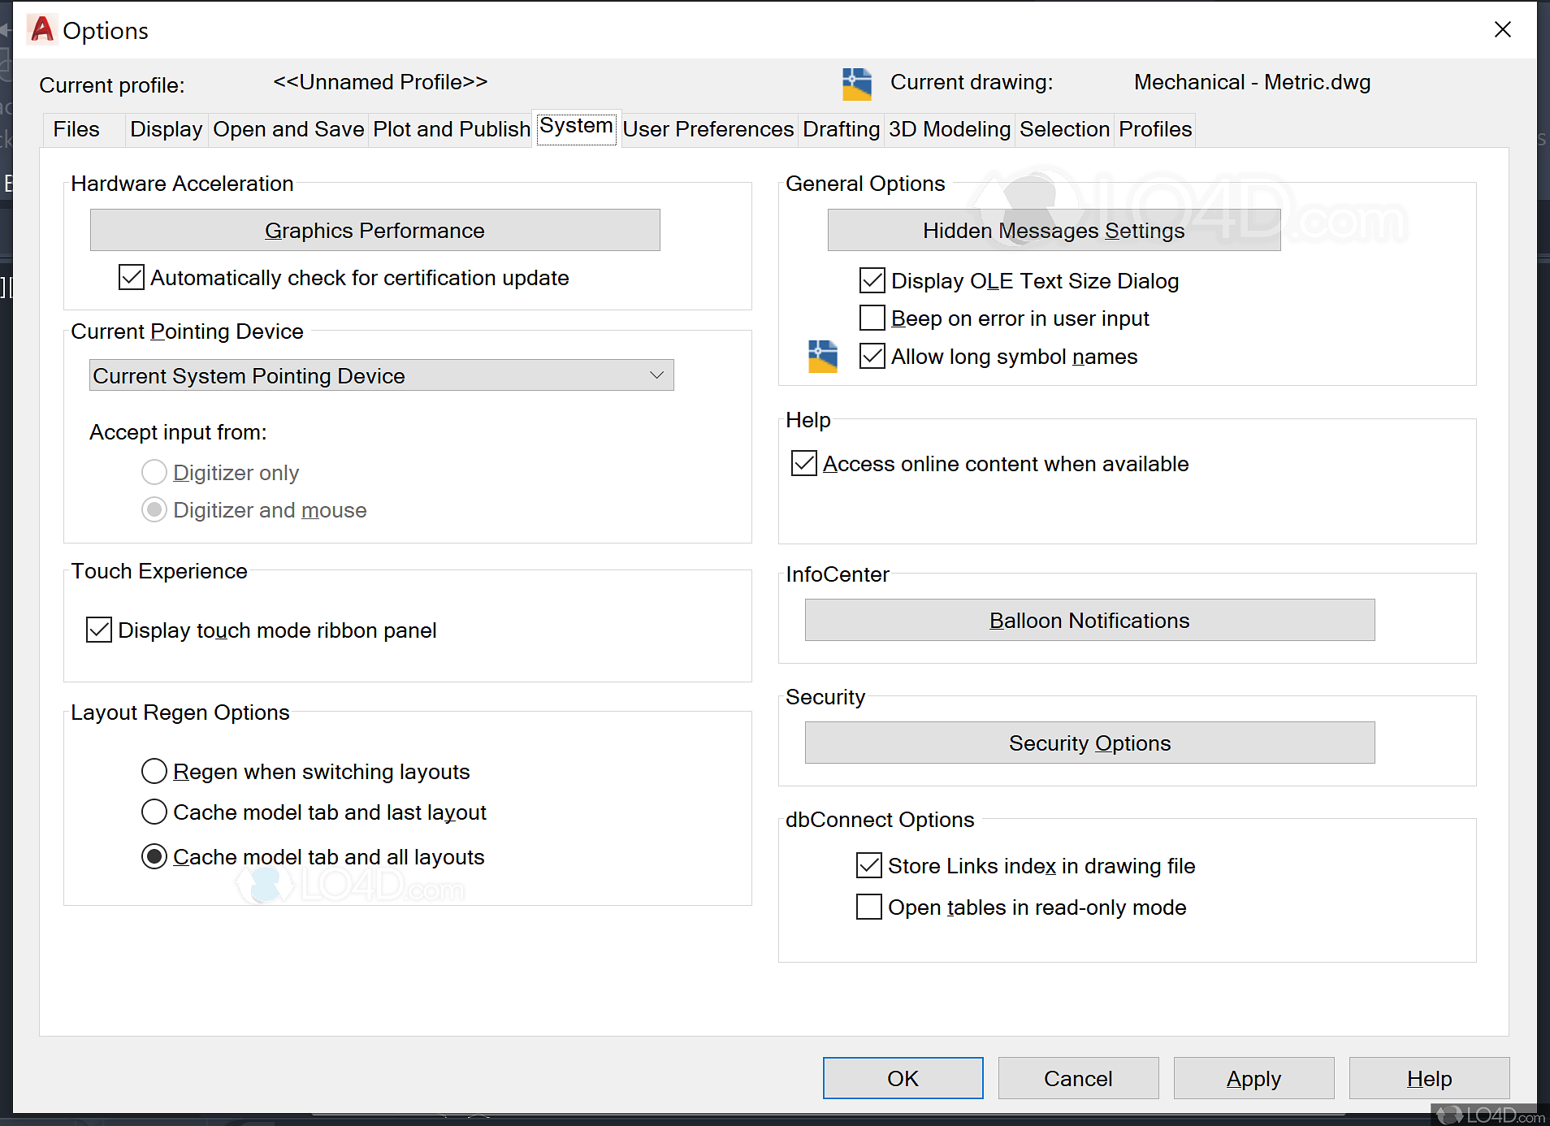This screenshot has width=1550, height=1126.
Task: Open the 3D Modeling tab
Action: pos(949,130)
